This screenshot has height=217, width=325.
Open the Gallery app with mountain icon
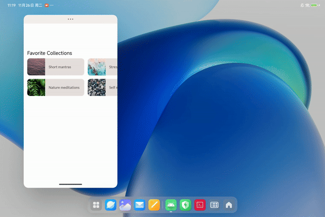coord(125,205)
